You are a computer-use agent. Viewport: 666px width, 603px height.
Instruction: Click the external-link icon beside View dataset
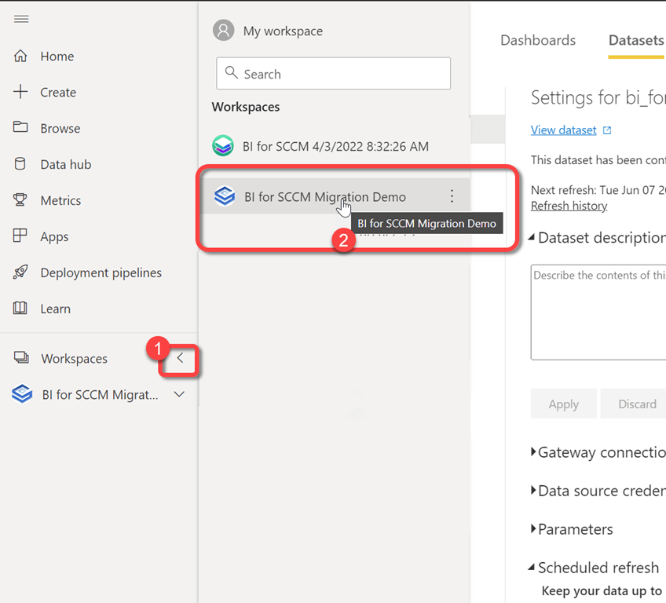[607, 130]
